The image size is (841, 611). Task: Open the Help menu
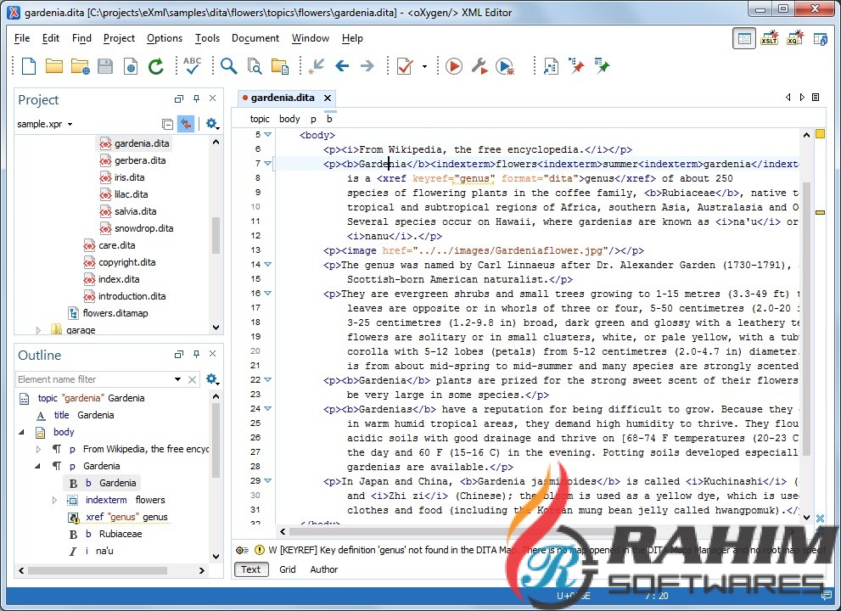coord(352,38)
